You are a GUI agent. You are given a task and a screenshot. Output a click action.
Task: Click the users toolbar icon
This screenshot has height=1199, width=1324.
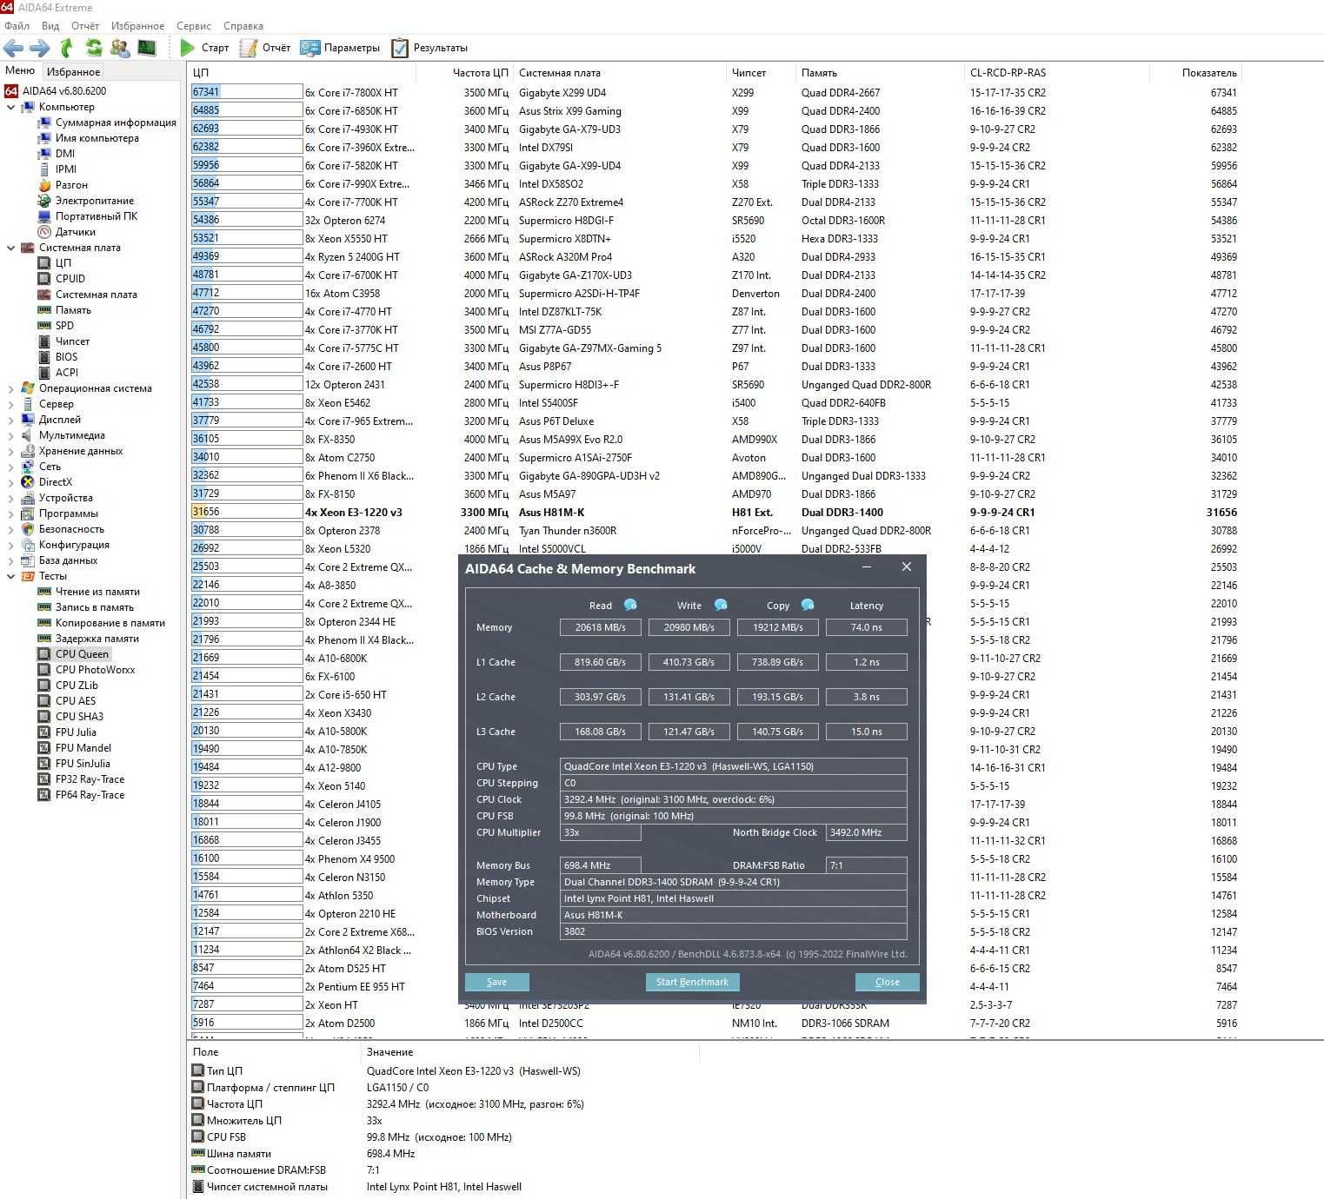[x=120, y=48]
